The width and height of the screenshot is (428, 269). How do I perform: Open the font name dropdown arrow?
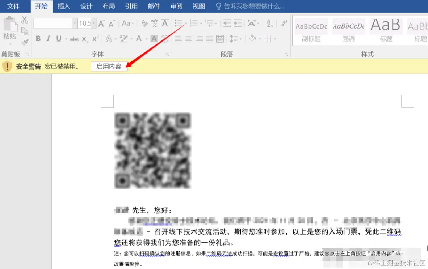75,24
